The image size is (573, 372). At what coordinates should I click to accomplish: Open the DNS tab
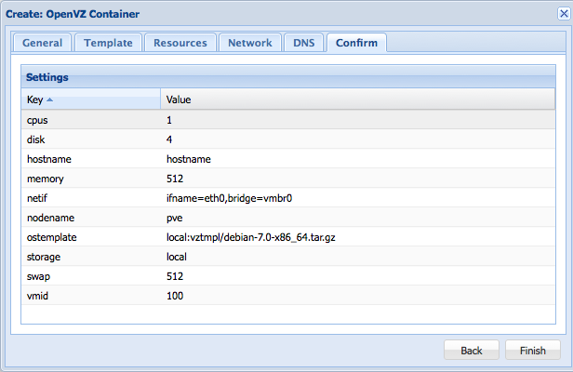point(303,43)
